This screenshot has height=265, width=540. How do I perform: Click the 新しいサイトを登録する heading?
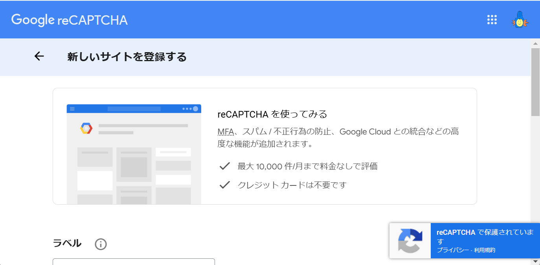pos(127,57)
